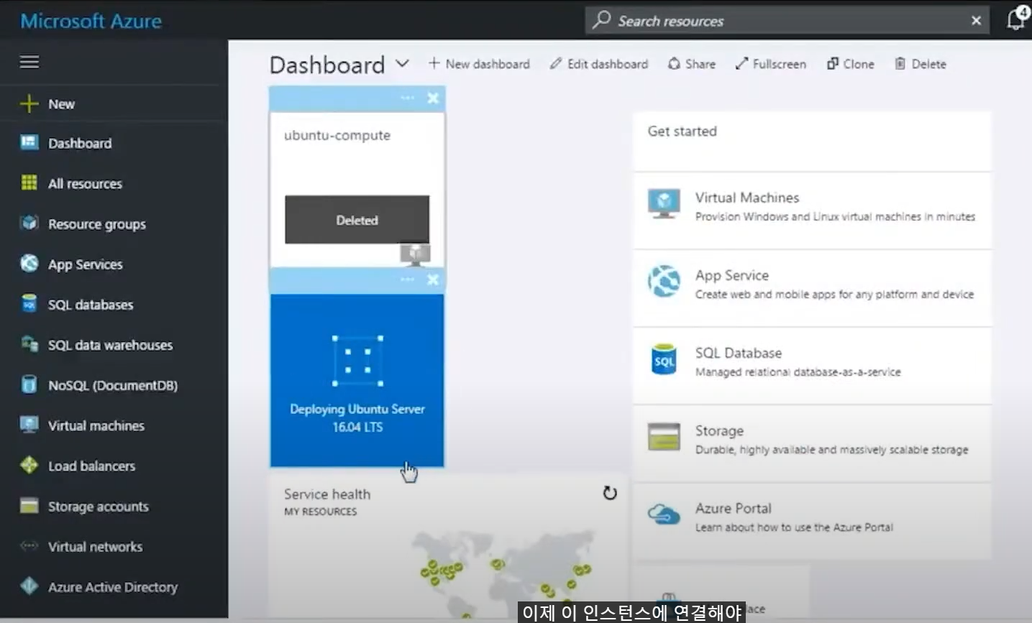The height and width of the screenshot is (623, 1032).
Task: Click the All resources grid icon
Action: (29, 183)
